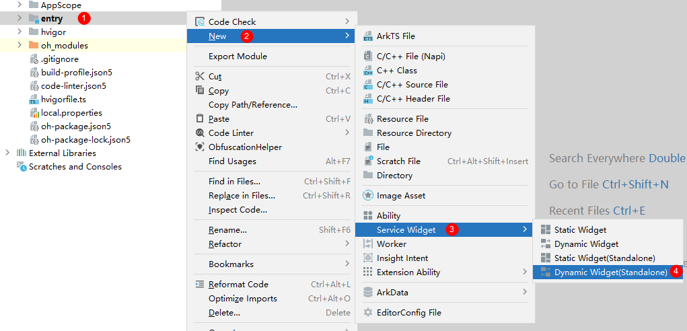The height and width of the screenshot is (331, 687).
Task: Choose Dynamic Widget(Standalone) option
Action: point(610,272)
